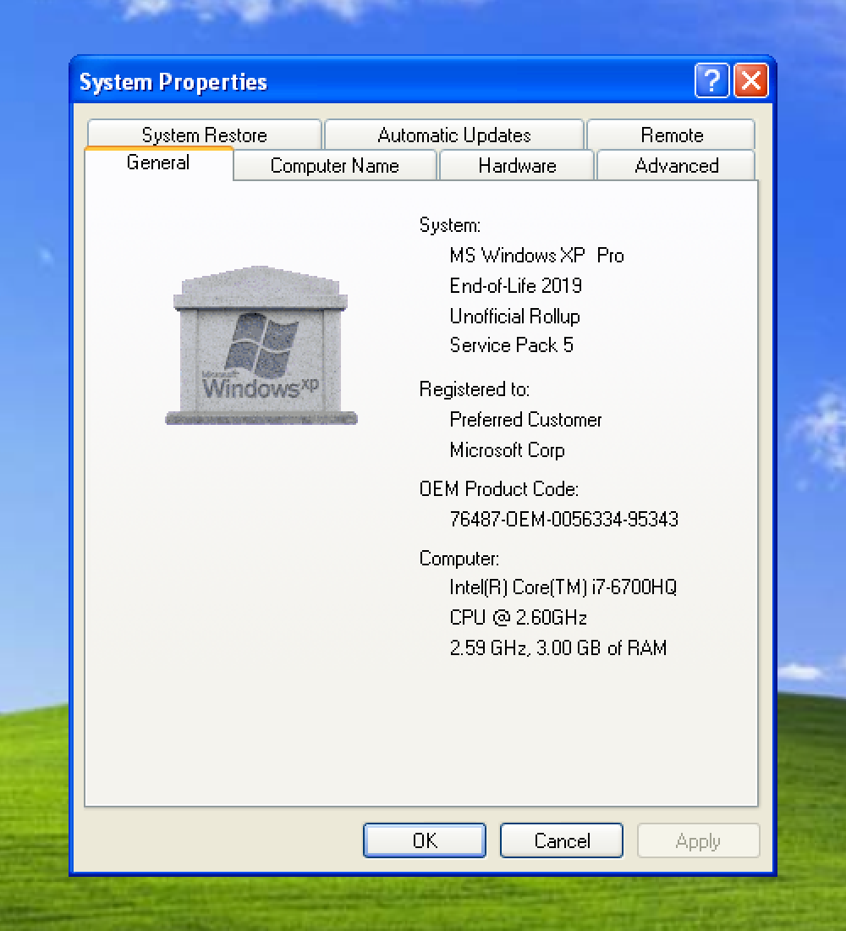Click the Intel Core i7-6700HQ processor text

pyautogui.click(x=563, y=587)
